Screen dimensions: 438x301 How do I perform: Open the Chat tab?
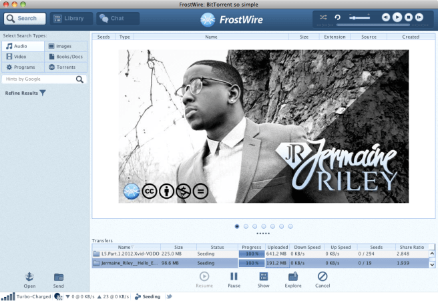pyautogui.click(x=118, y=19)
